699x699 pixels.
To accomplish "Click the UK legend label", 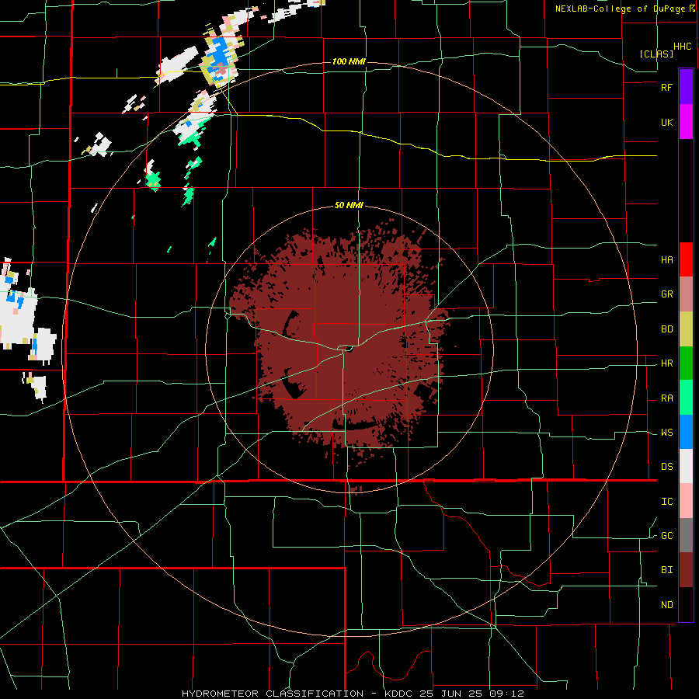I will 666,122.
